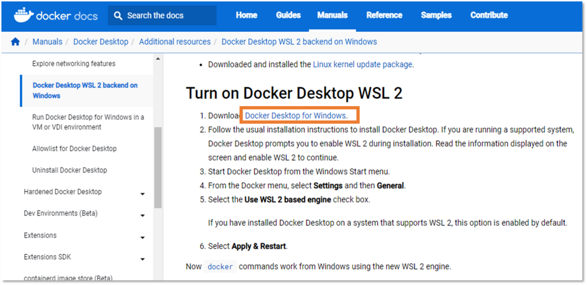Open the Samples tab
Viewport: 587px width, 285px height.
tap(436, 15)
